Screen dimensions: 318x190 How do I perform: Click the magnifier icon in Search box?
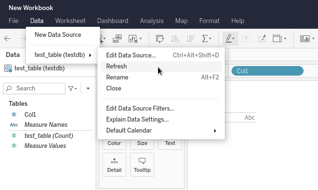coord(9,89)
